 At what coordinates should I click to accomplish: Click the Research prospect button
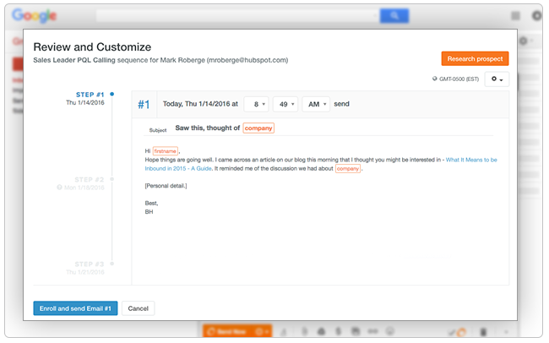pos(475,58)
